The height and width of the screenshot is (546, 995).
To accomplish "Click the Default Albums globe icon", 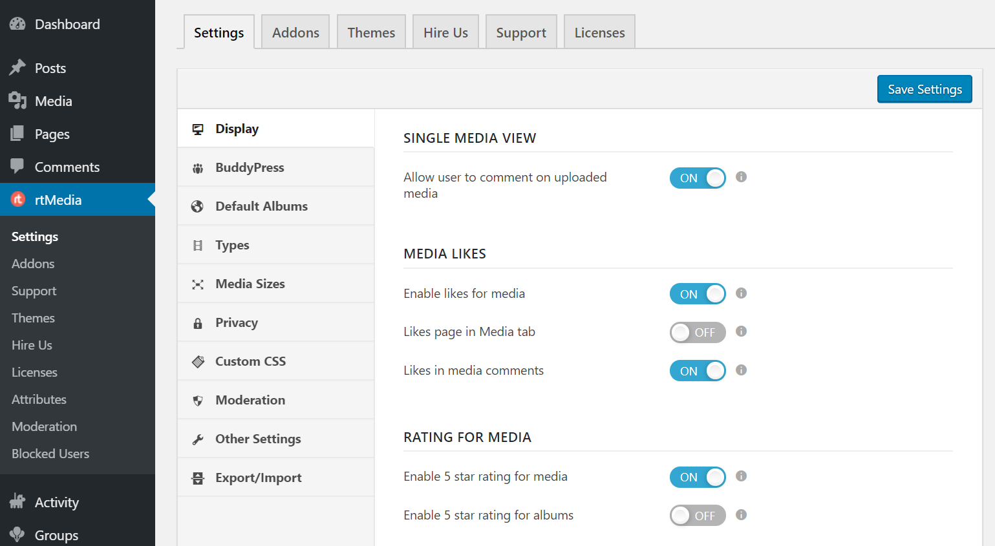I will pos(197,206).
